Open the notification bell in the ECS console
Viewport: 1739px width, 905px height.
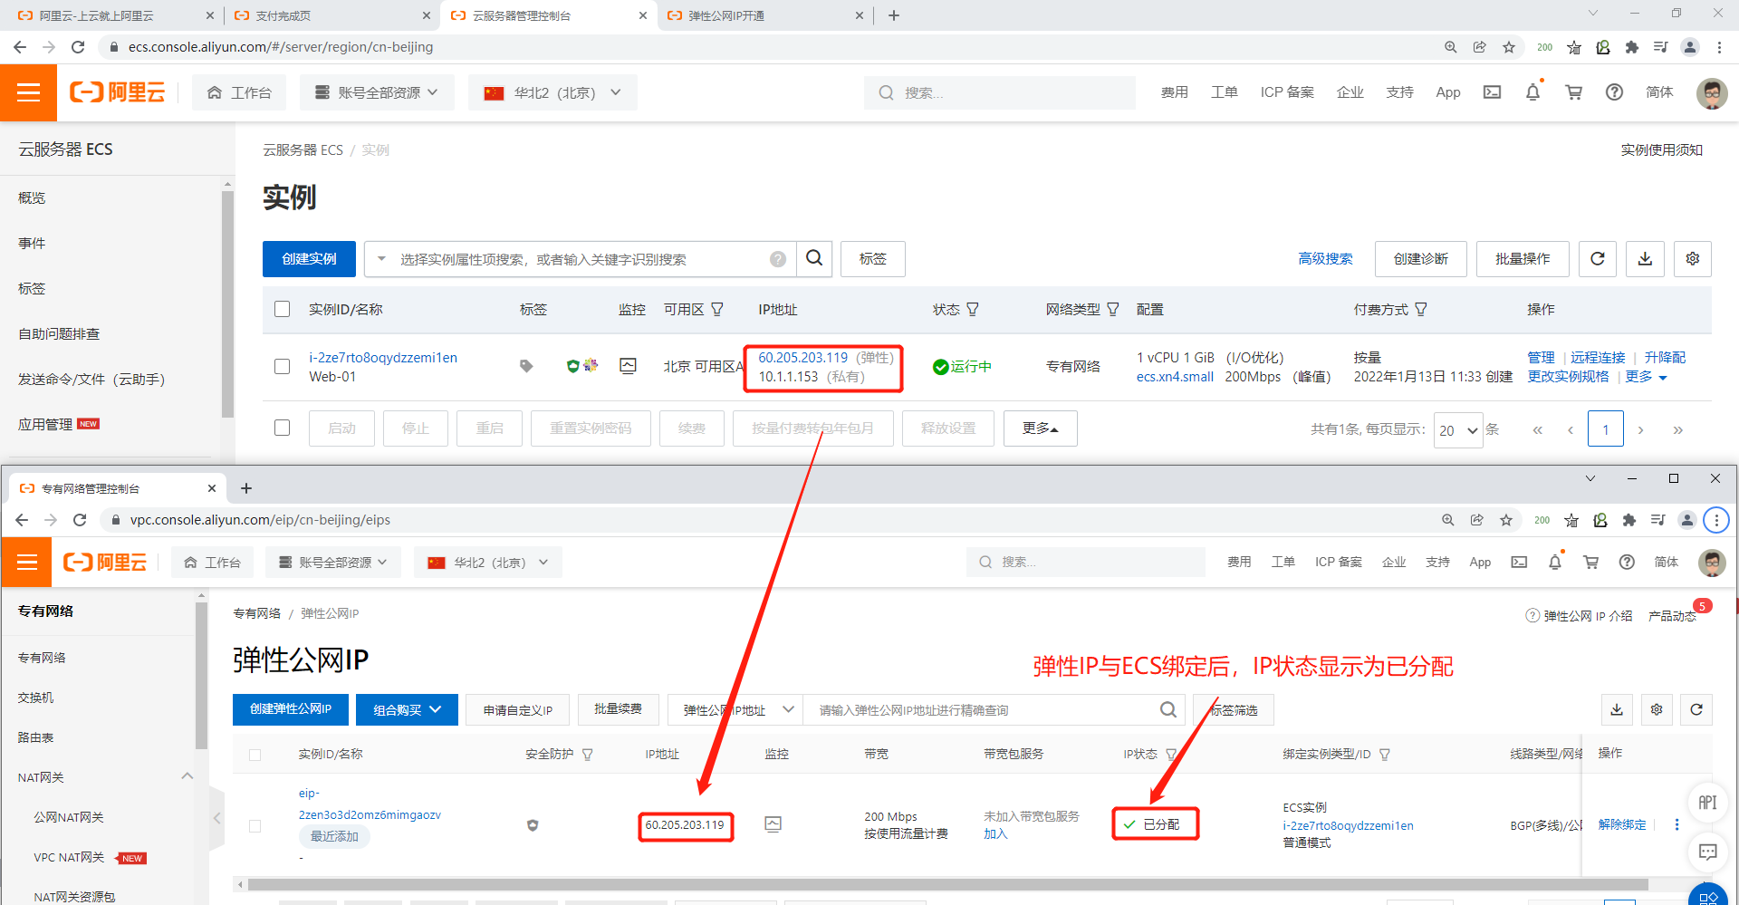point(1532,92)
